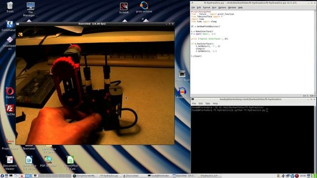The height and width of the screenshot is (178, 317).
Task: Open Help menu in the terminal window
Action: [215, 103]
